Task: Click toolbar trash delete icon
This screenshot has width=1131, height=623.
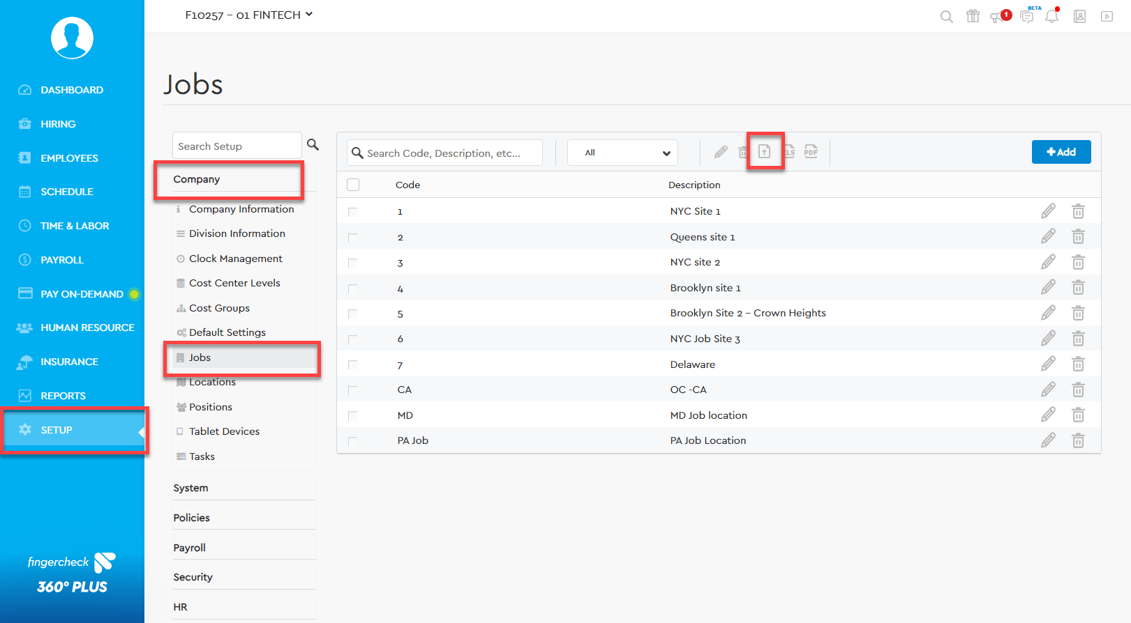Action: click(743, 152)
